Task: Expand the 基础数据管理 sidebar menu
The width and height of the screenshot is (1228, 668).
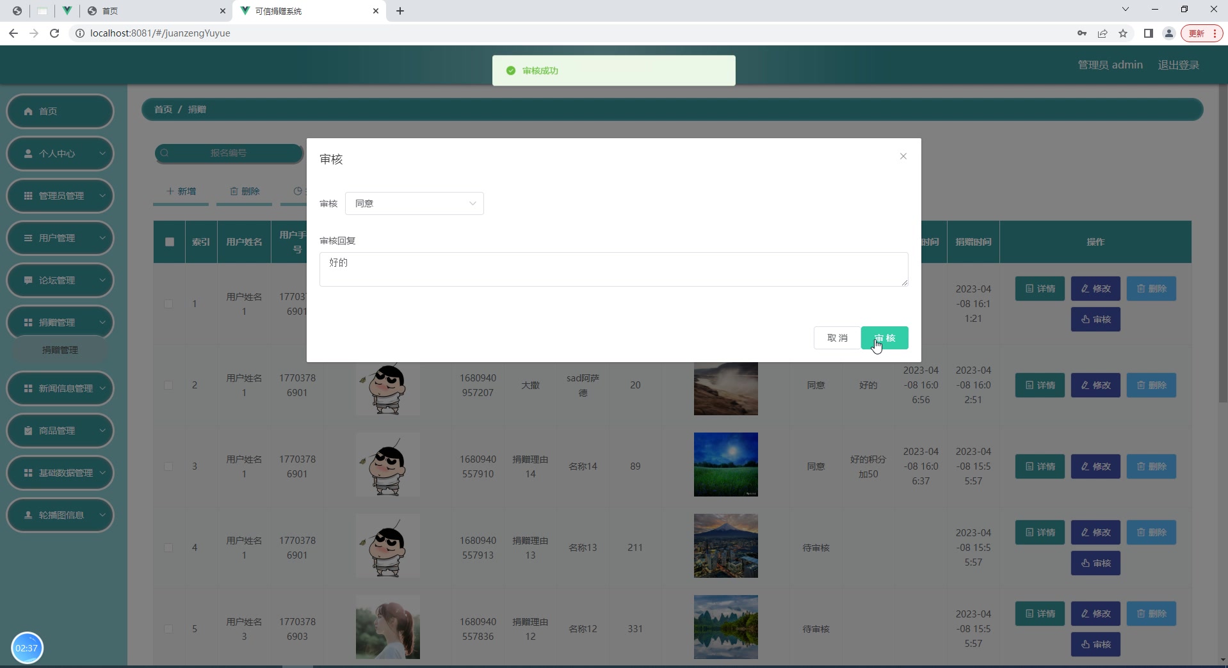Action: [x=60, y=473]
